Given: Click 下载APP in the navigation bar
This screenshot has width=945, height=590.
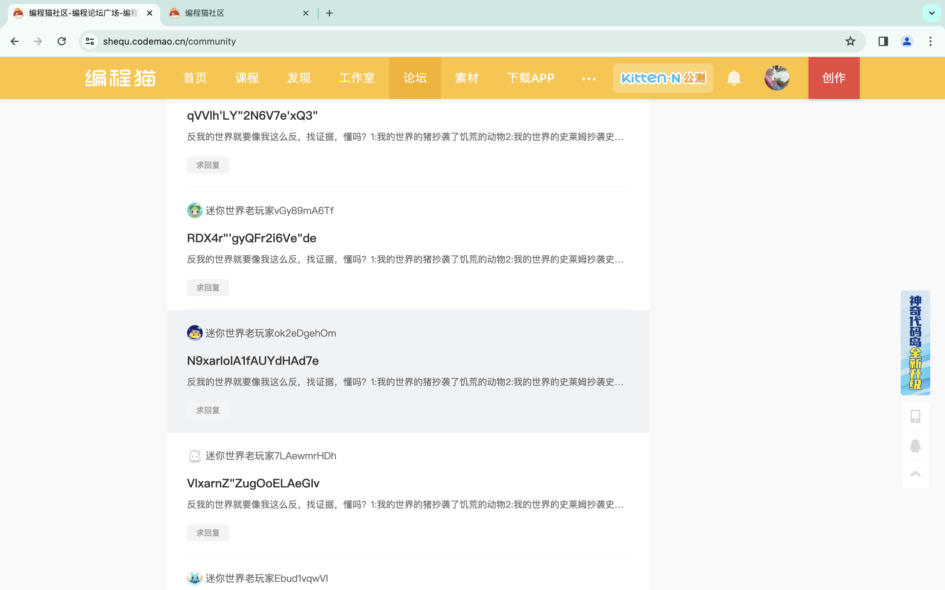Looking at the screenshot, I should click(x=531, y=78).
